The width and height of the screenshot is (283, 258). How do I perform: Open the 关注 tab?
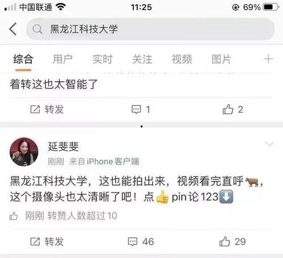[x=142, y=59]
